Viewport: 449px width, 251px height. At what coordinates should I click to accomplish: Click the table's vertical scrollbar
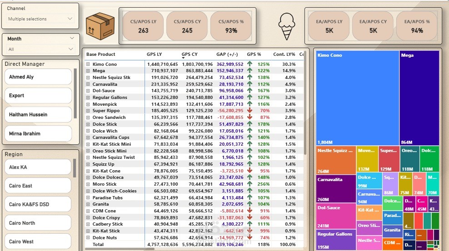(x=305, y=103)
